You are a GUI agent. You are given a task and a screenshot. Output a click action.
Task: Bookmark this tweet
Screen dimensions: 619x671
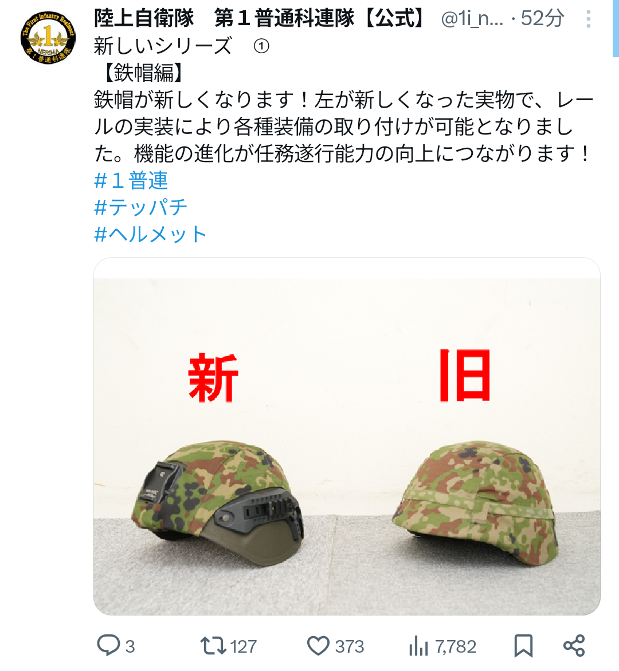[523, 646]
